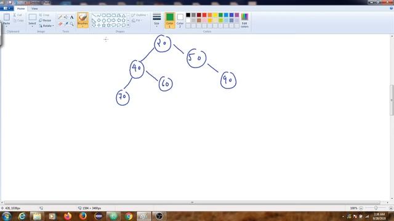Image resolution: width=394 pixels, height=221 pixels.
Task: Open Windows Explorer folder from taskbar
Action: click(37, 216)
